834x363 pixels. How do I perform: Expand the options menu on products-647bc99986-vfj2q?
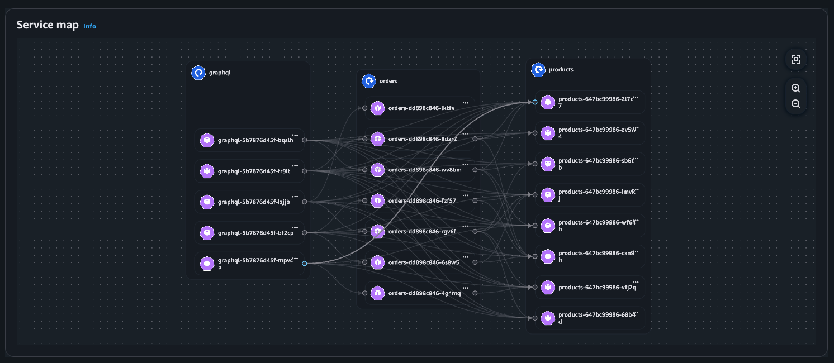635,282
